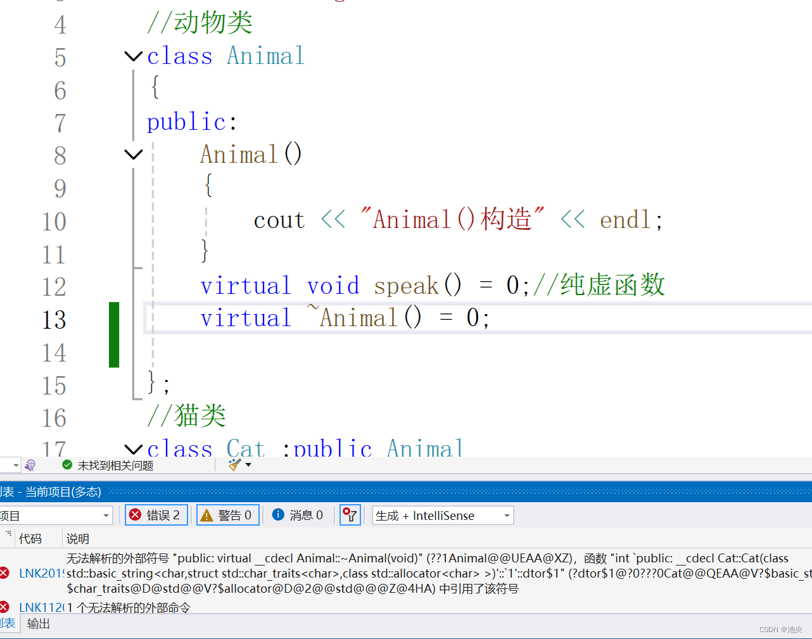Click the code cleanup broom icon

[x=235, y=465]
